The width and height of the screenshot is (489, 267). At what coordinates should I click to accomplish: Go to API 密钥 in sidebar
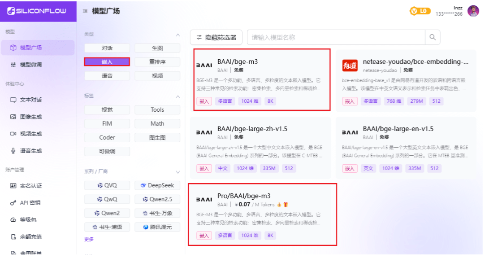(x=30, y=203)
